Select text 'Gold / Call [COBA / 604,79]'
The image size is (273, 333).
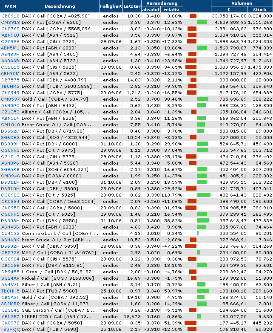tap(55, 99)
